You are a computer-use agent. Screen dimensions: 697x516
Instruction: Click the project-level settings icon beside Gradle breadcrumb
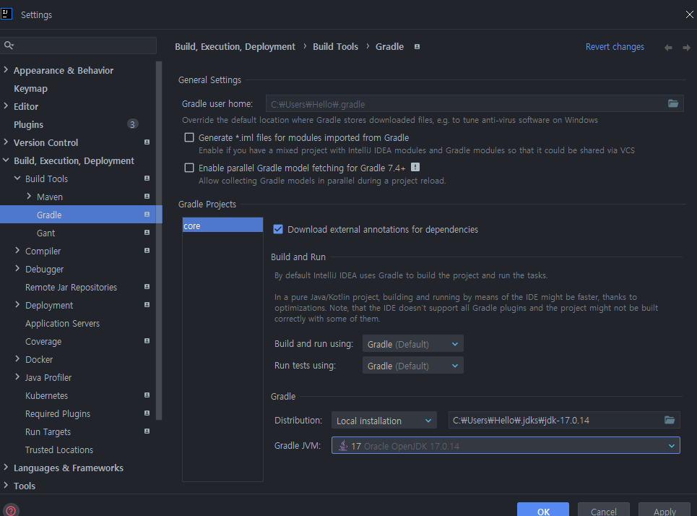pos(417,47)
